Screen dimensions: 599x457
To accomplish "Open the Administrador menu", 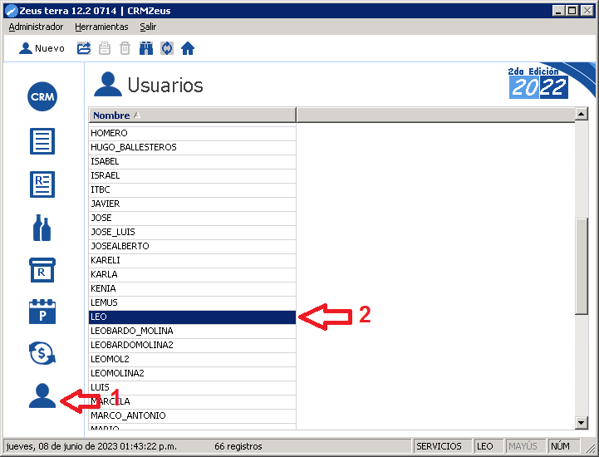I will [36, 27].
